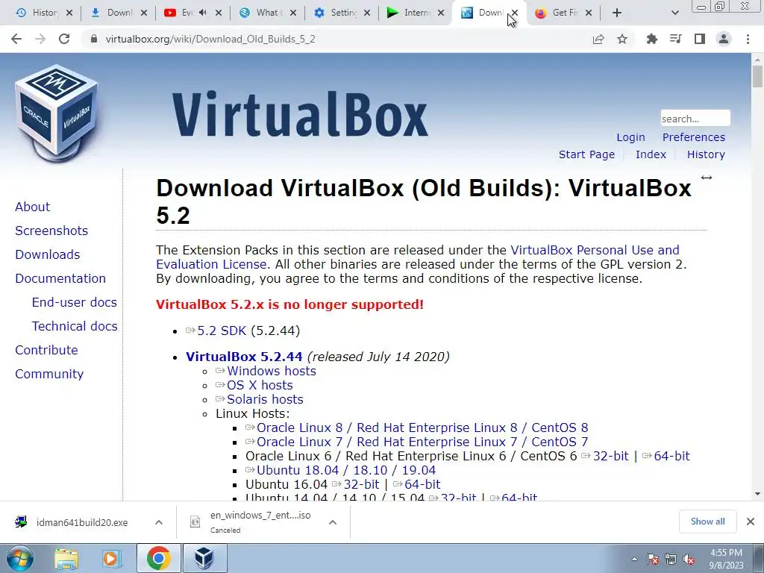Open the Windows Start menu
The width and height of the screenshot is (764, 573).
pos(19,559)
